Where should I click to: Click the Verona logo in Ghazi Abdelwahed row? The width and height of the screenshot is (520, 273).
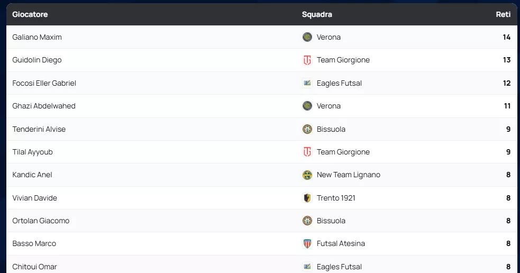point(307,106)
